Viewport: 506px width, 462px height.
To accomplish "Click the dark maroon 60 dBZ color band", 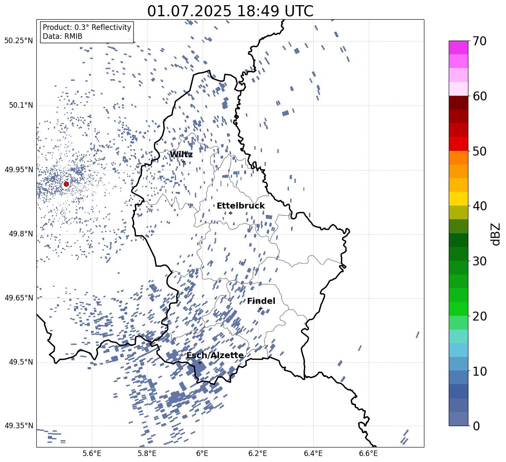I will [458, 103].
